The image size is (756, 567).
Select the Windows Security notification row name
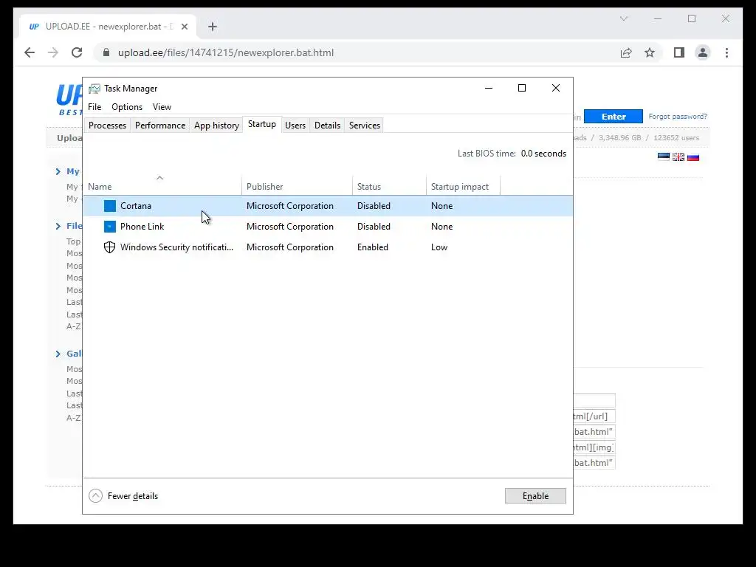click(x=176, y=247)
